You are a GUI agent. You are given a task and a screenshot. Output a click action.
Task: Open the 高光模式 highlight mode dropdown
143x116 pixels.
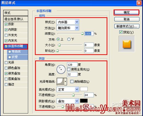click(68, 89)
